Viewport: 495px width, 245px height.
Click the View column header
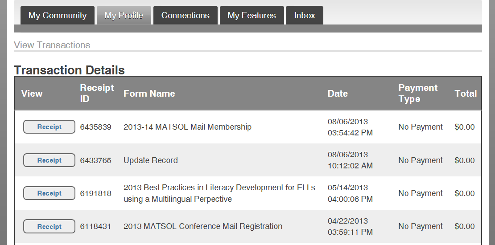tap(32, 94)
